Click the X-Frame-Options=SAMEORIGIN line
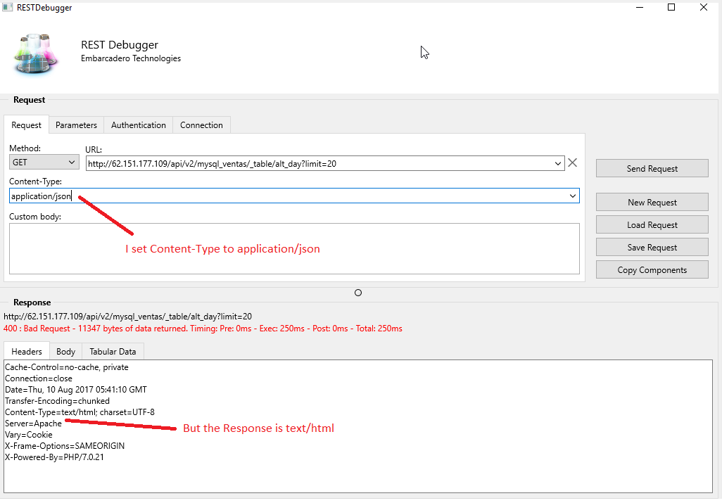Screen dimensions: 722x503 pos(65,446)
